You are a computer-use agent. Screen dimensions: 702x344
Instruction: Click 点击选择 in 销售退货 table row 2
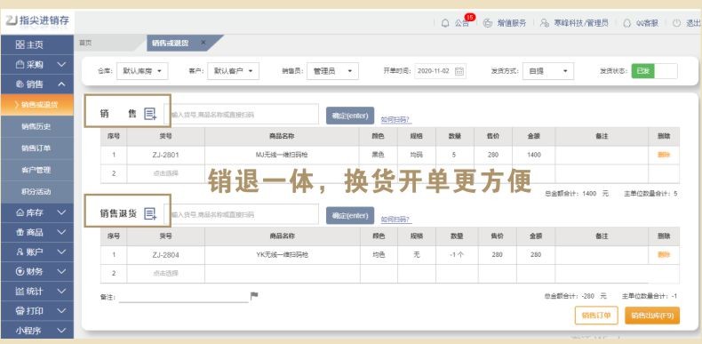pos(165,273)
